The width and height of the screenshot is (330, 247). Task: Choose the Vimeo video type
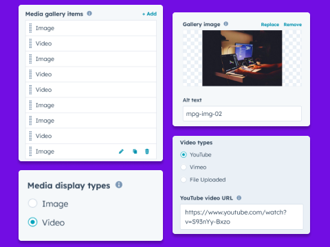click(x=184, y=167)
